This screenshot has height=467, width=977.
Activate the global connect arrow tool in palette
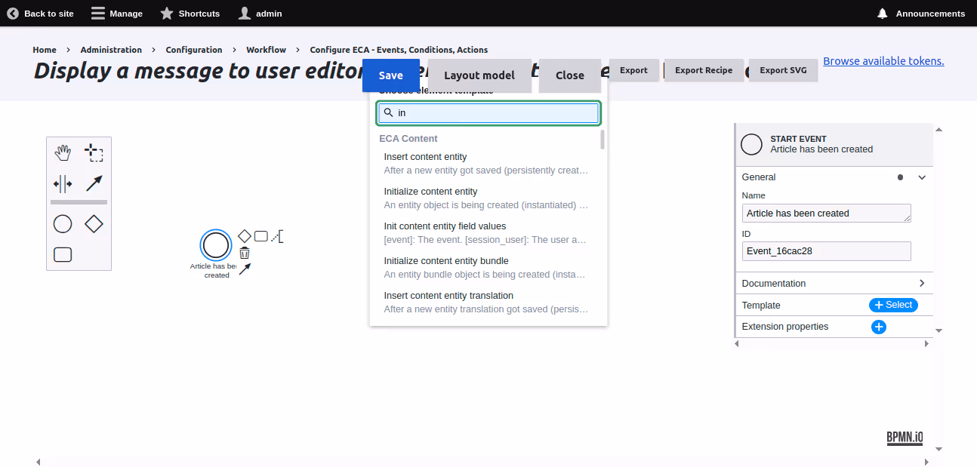click(94, 183)
